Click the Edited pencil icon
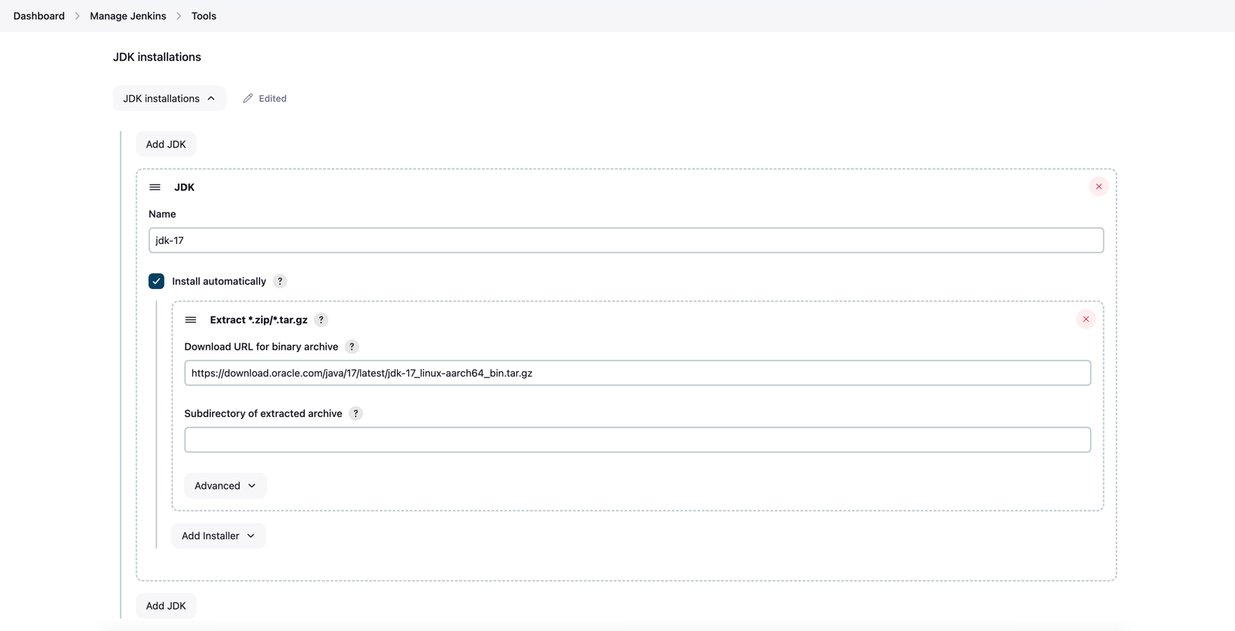Screen dimensions: 1235x631 pos(248,99)
